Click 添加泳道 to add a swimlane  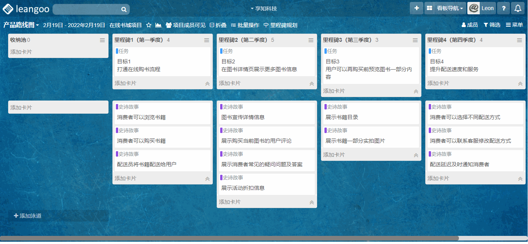(28, 216)
